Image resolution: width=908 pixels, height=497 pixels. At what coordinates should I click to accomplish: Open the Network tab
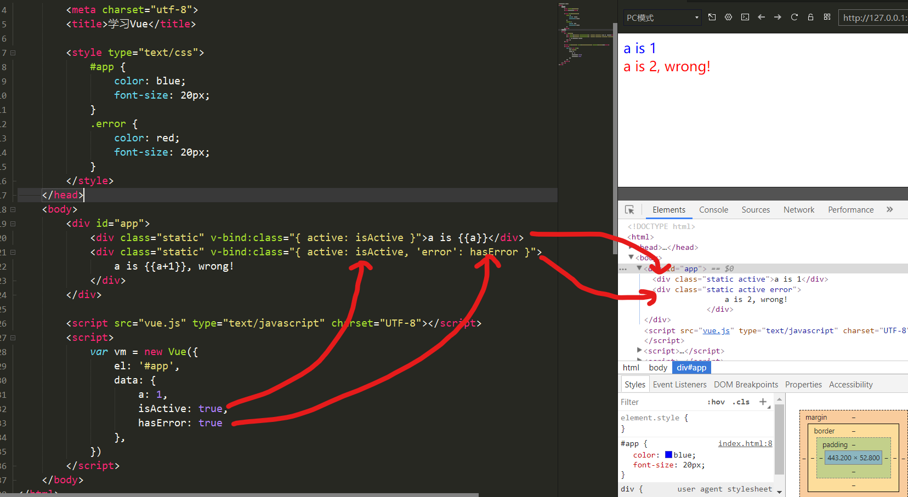(799, 210)
